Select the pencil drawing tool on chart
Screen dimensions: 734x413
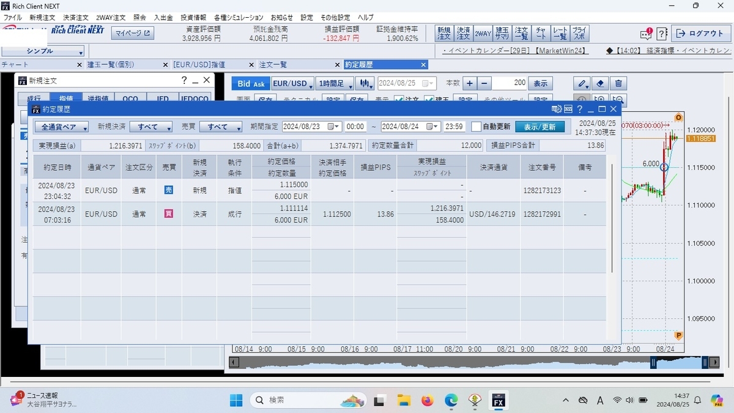tap(583, 83)
